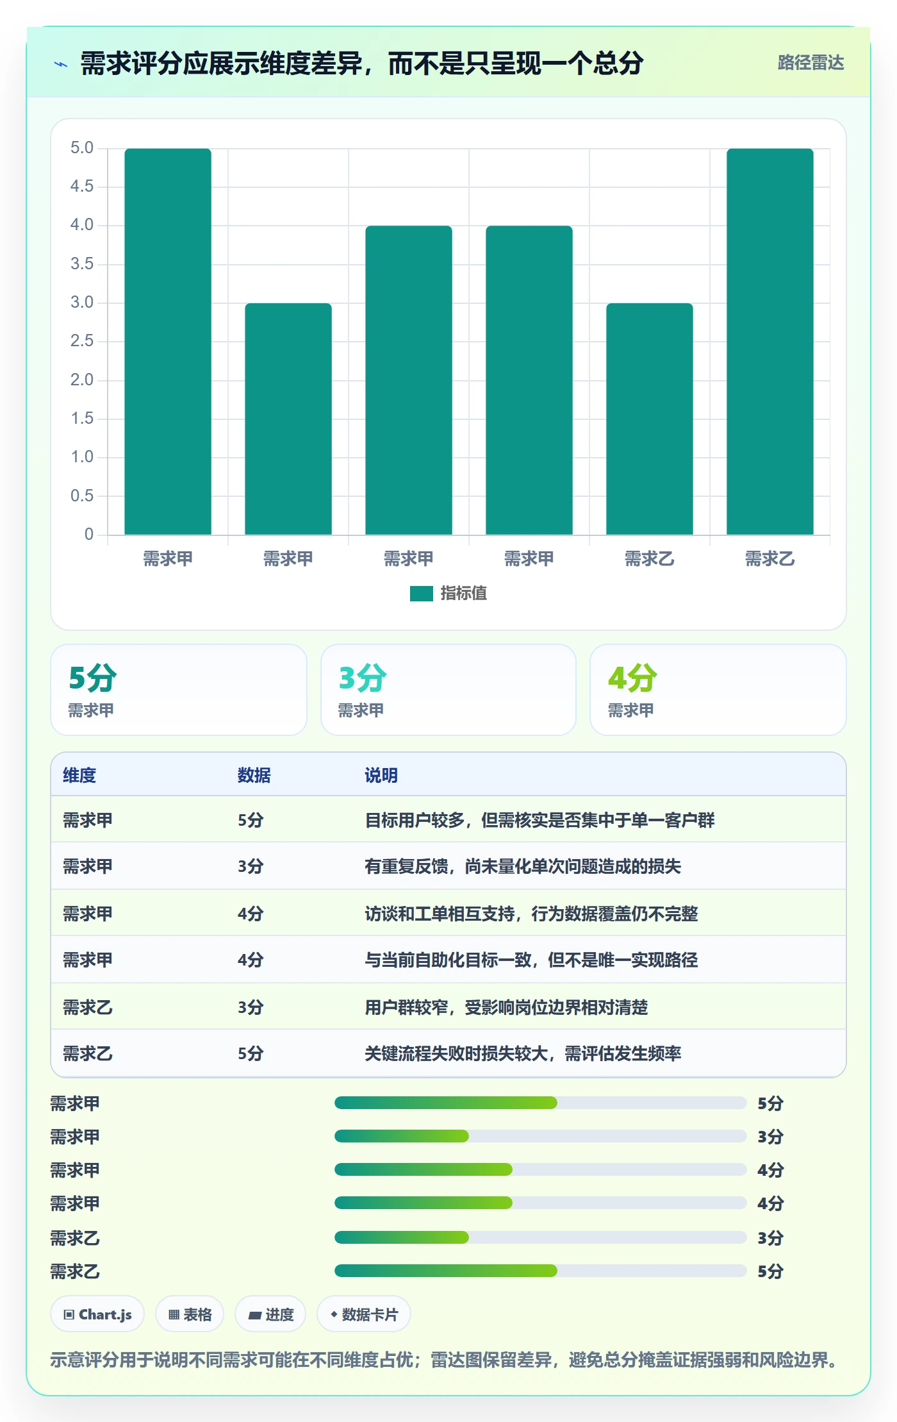Open the 4分 data card
The width and height of the screenshot is (897, 1422).
point(718,690)
